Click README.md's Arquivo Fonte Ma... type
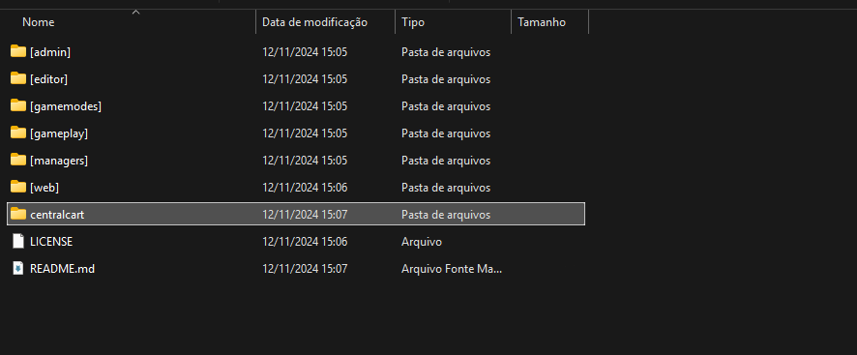 point(452,269)
